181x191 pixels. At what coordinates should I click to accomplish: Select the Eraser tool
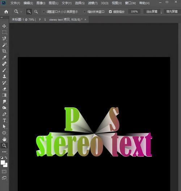(4, 89)
